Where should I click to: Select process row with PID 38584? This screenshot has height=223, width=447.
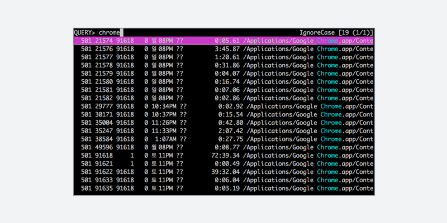(224, 139)
